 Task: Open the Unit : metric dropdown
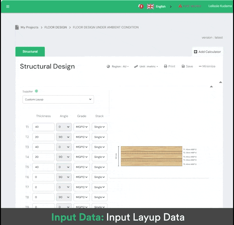tap(146, 66)
